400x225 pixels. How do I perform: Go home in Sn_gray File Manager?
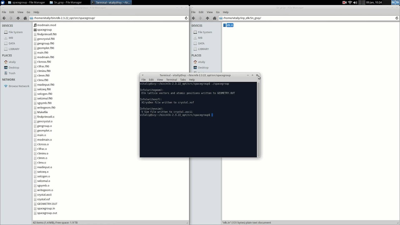pos(214,18)
